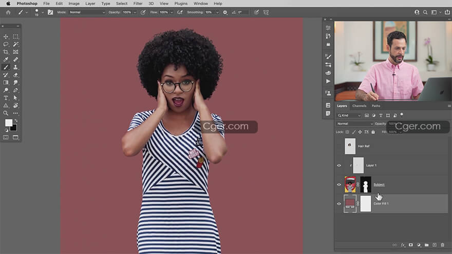The width and height of the screenshot is (452, 254).
Task: Switch to the Channels tab
Action: click(x=359, y=106)
